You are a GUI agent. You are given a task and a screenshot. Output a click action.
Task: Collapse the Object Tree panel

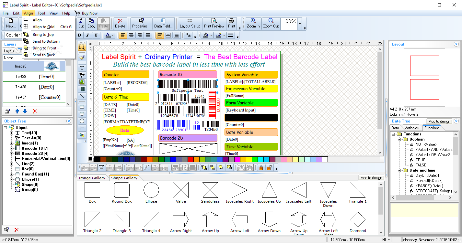pyautogui.click(x=69, y=121)
